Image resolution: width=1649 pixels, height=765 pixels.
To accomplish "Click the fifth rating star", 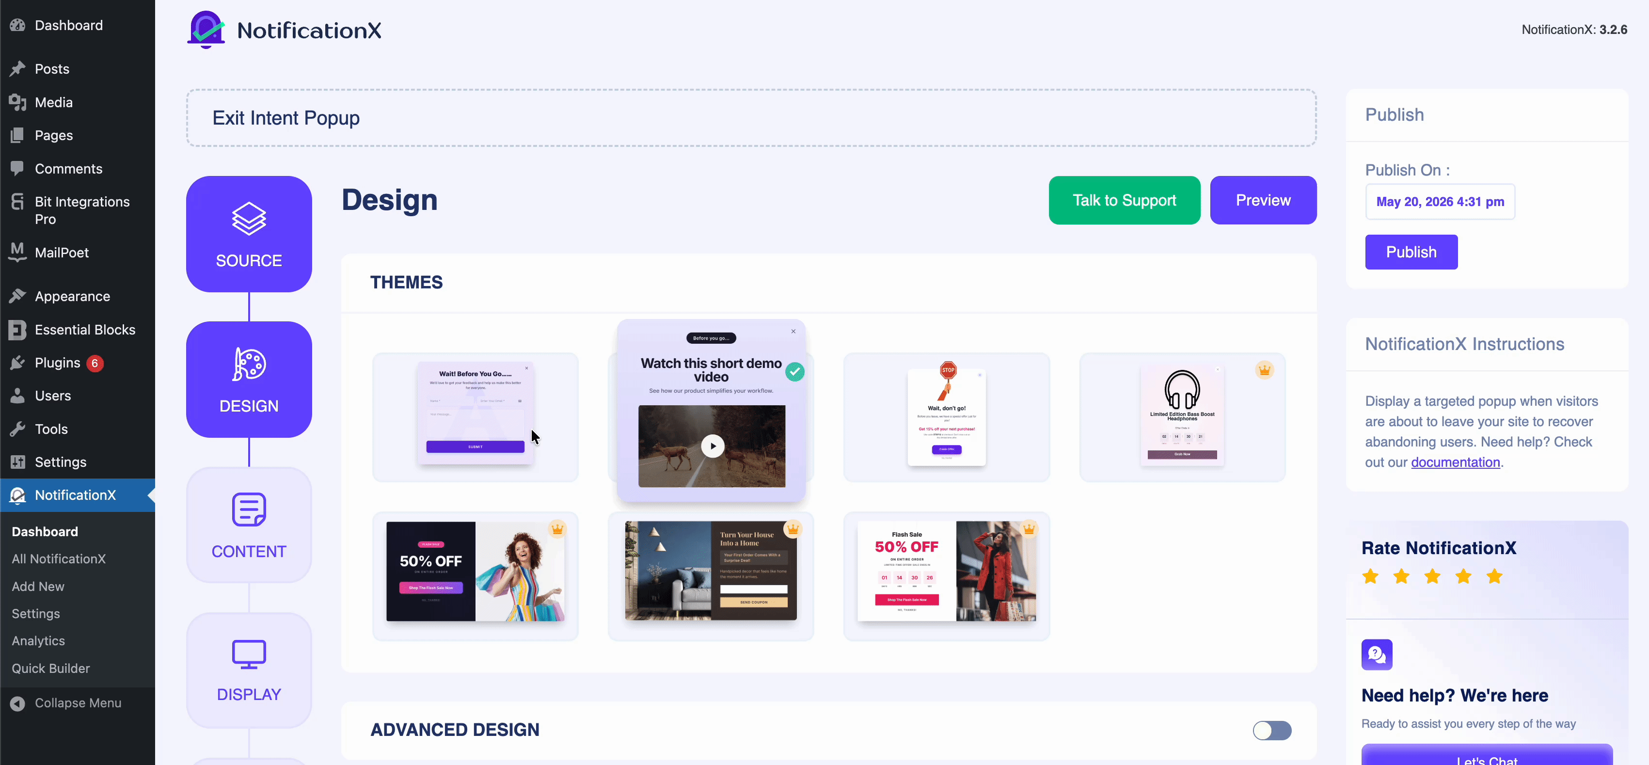I will tap(1495, 576).
